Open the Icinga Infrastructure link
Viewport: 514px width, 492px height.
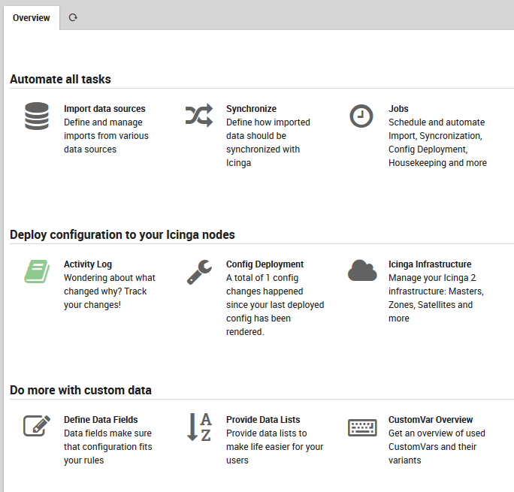tap(430, 264)
